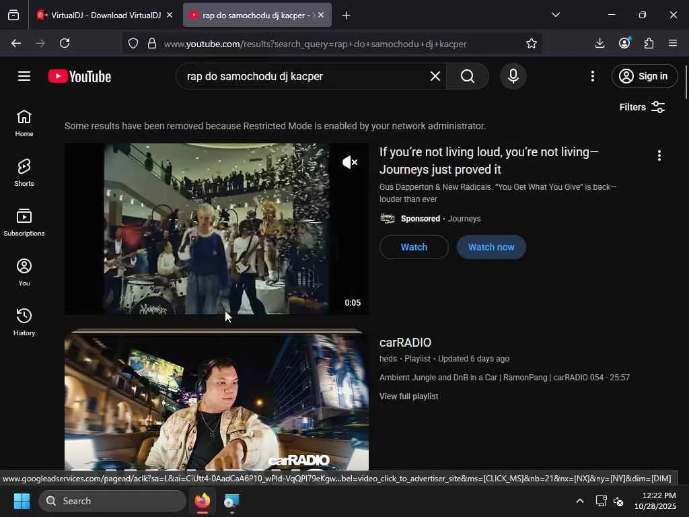This screenshot has width=689, height=517.
Task: Click the Watch button
Action: 414,247
